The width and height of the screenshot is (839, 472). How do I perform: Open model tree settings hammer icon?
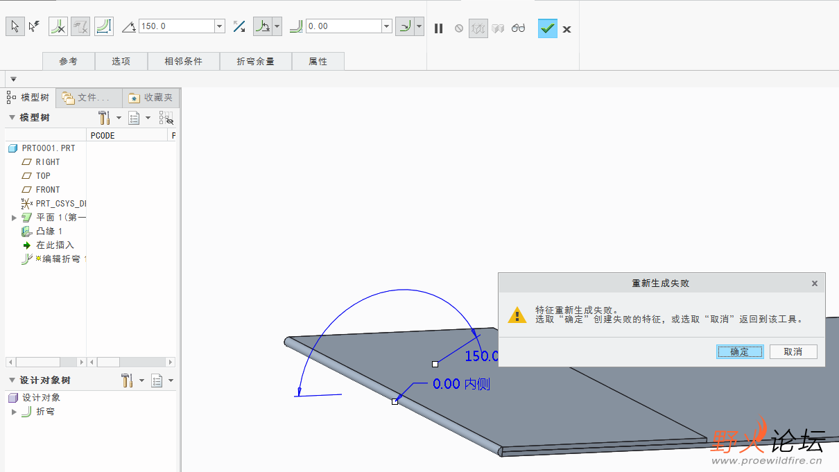coord(105,118)
